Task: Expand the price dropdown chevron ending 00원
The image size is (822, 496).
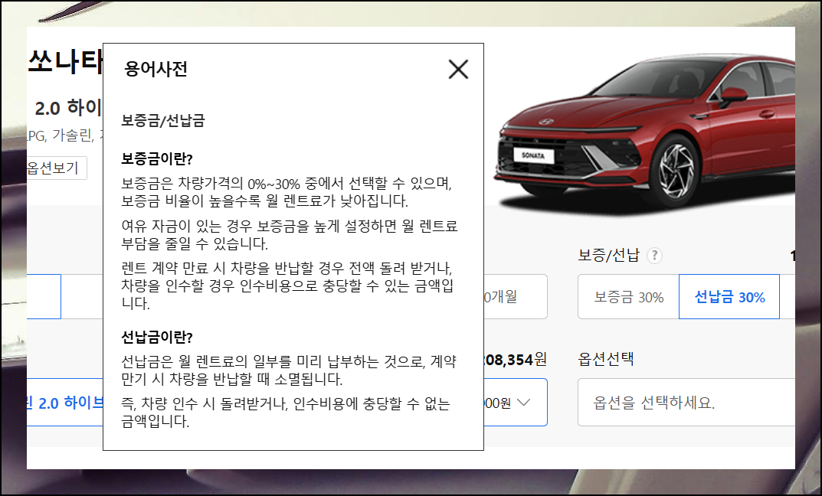Action: (x=523, y=403)
